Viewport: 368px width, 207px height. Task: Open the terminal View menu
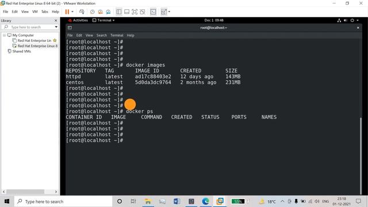pos(89,36)
